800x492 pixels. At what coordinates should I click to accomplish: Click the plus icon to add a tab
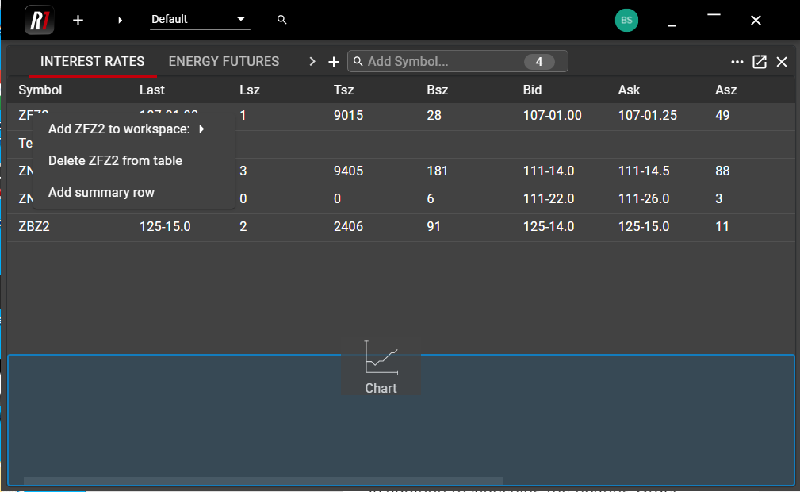coord(334,62)
